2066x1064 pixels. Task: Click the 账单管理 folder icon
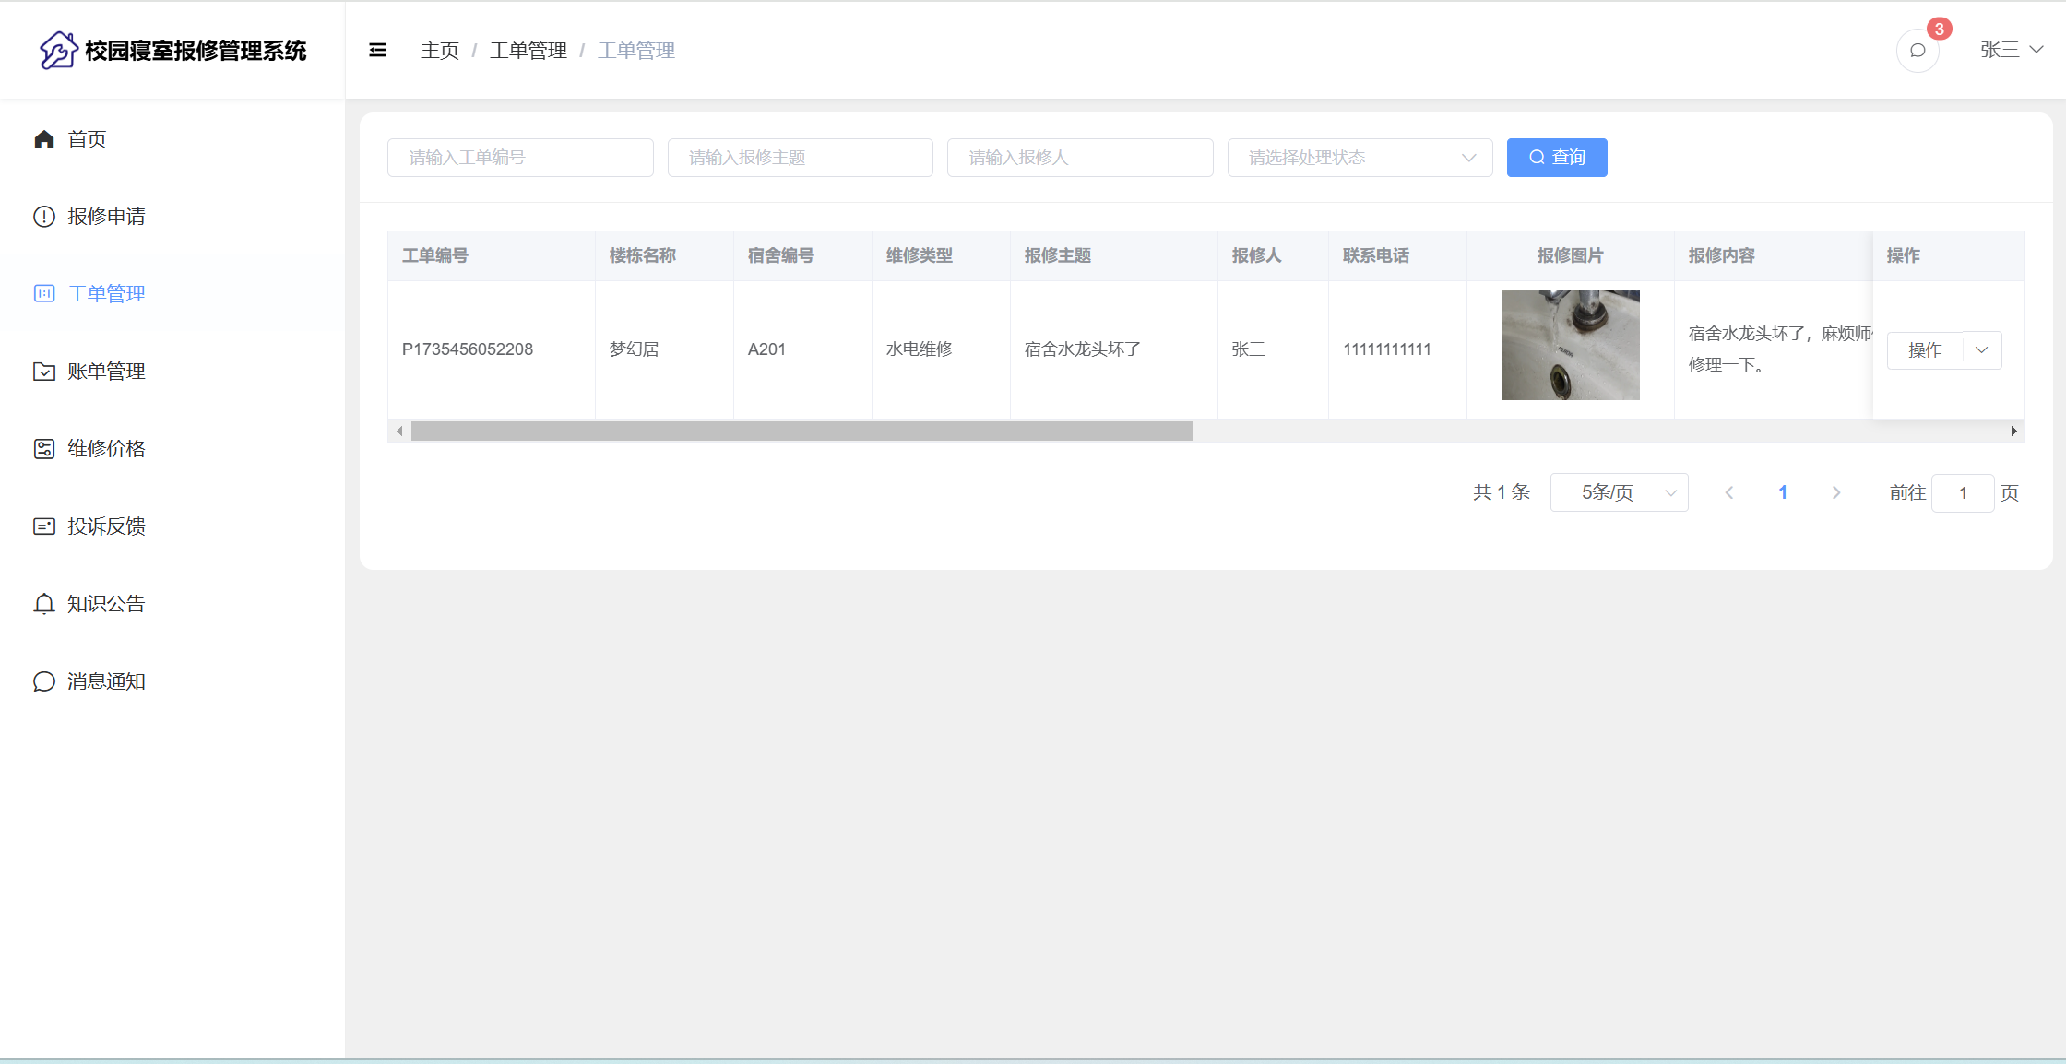(x=44, y=372)
